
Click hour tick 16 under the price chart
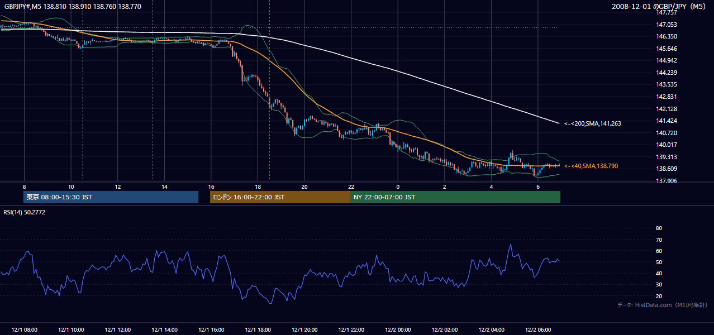tap(211, 186)
